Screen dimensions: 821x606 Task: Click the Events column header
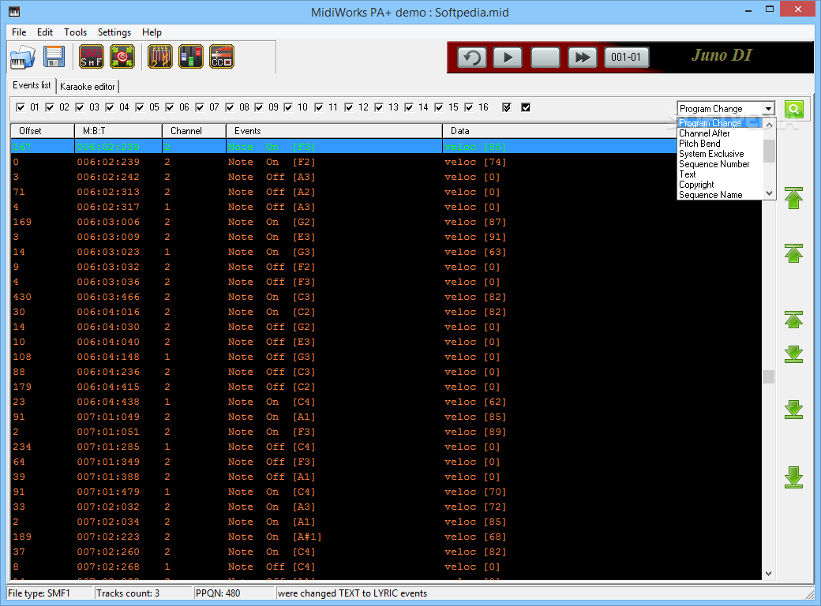[335, 131]
